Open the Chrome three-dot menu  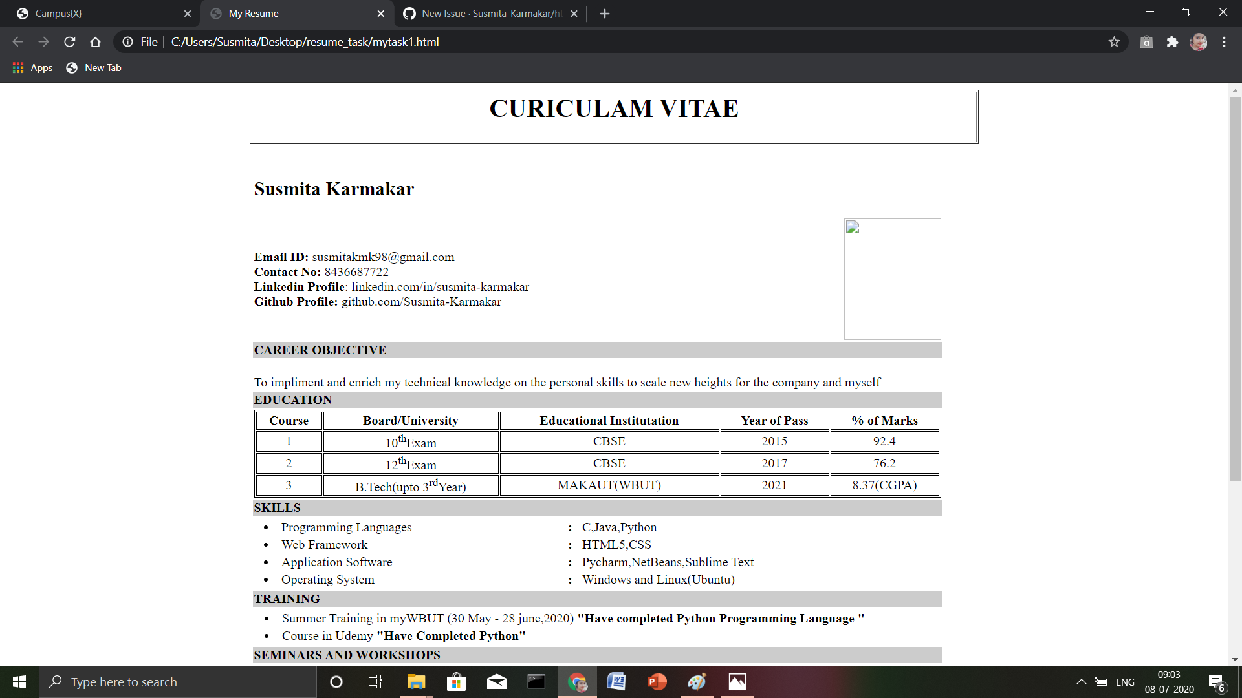tap(1225, 41)
